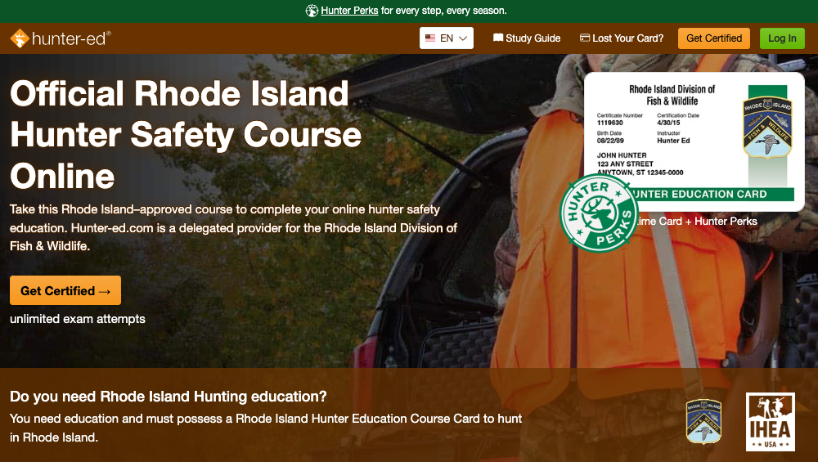The width and height of the screenshot is (818, 462).
Task: Click the Get Certified arrow button in the hero
Action: pyautogui.click(x=65, y=290)
